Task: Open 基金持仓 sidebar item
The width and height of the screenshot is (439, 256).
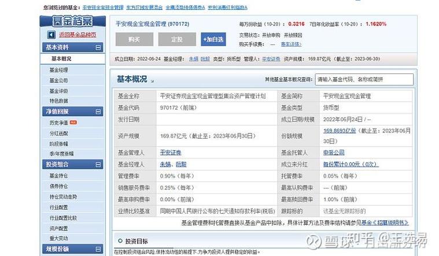Action: pos(59,176)
